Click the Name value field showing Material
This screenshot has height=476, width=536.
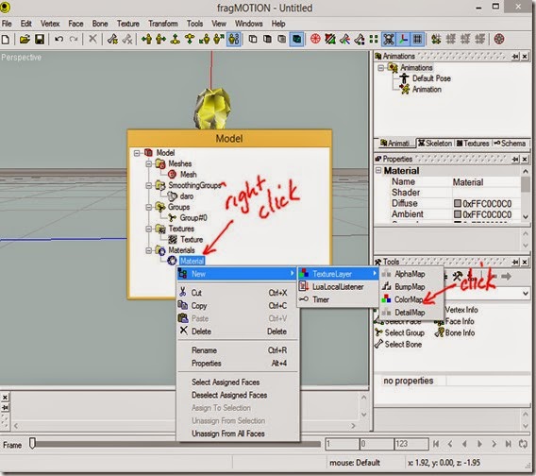[486, 182]
